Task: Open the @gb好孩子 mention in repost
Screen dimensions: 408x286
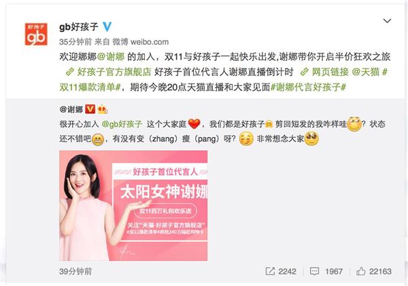Action: pyautogui.click(x=122, y=124)
